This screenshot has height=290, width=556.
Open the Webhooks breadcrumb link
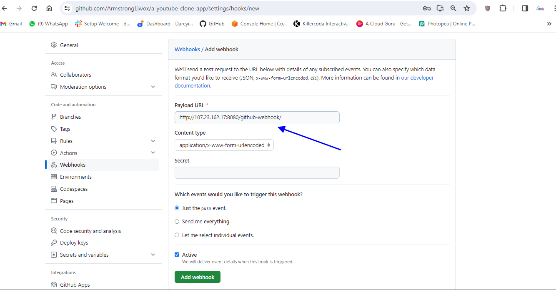(187, 49)
